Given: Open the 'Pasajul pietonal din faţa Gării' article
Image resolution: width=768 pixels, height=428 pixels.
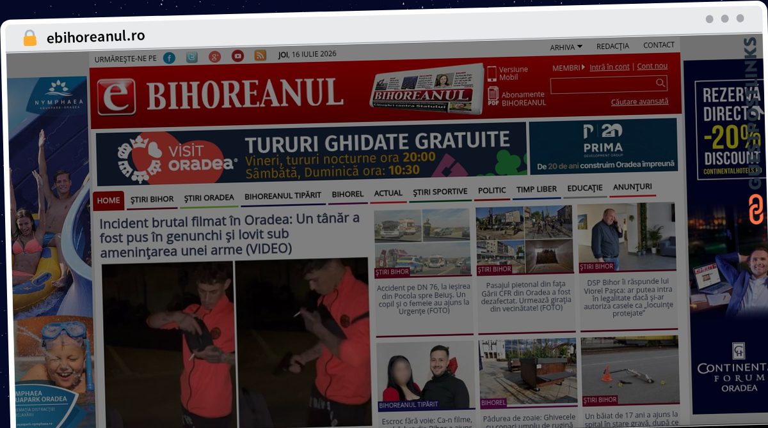Looking at the screenshot, I should tap(525, 296).
